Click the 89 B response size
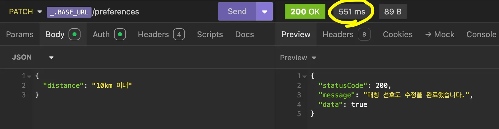The height and width of the screenshot is (129, 499). pyautogui.click(x=393, y=12)
